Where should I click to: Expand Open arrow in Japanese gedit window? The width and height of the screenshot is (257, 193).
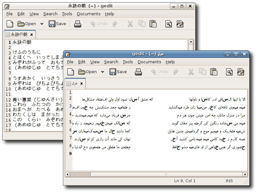click(x=42, y=24)
